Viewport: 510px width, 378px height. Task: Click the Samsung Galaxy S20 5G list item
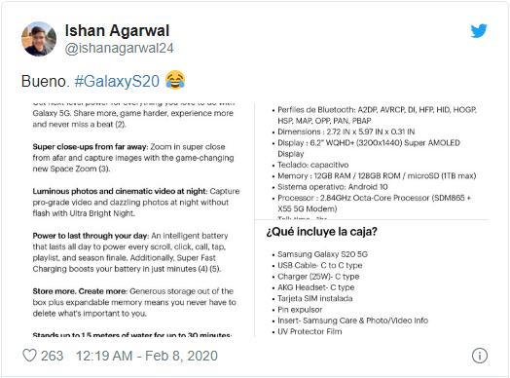pyautogui.click(x=322, y=254)
